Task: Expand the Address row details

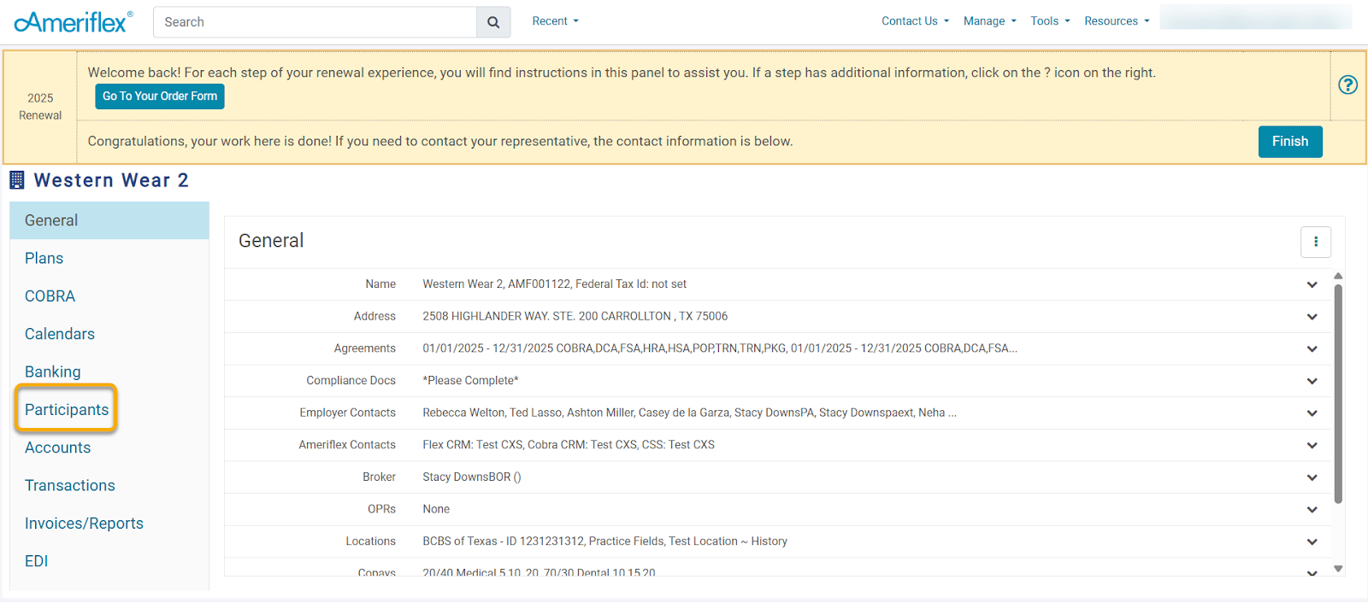Action: coord(1312,317)
